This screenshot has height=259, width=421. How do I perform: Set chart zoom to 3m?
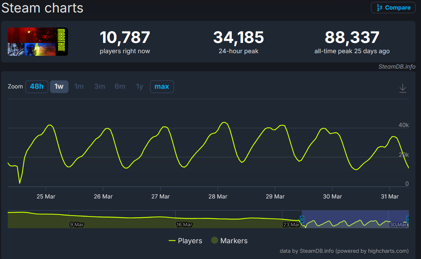tap(100, 87)
